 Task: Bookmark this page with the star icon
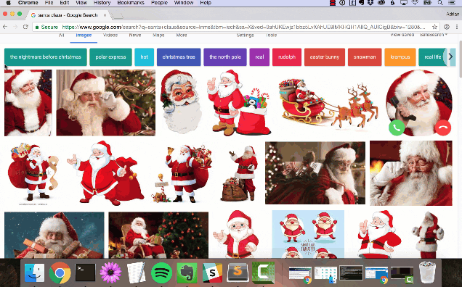point(434,27)
